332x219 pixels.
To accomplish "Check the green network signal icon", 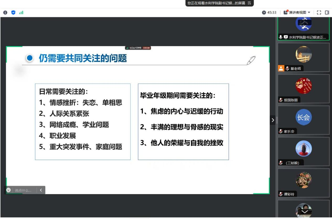I will pos(21,13).
